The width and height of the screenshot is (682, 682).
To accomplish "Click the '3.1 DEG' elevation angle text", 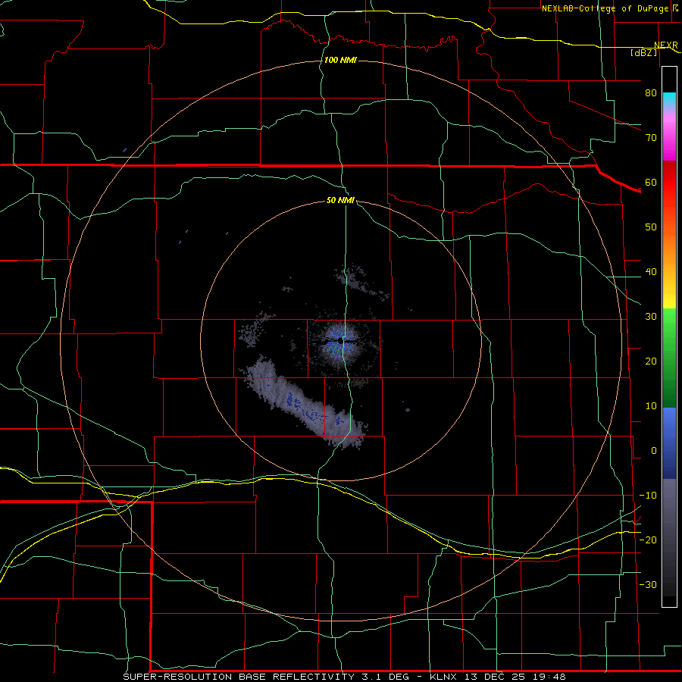I will tap(386, 677).
